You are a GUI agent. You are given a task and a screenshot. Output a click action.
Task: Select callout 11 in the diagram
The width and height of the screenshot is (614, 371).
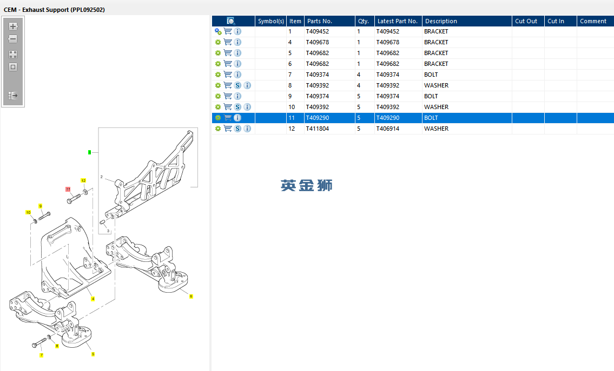point(68,189)
